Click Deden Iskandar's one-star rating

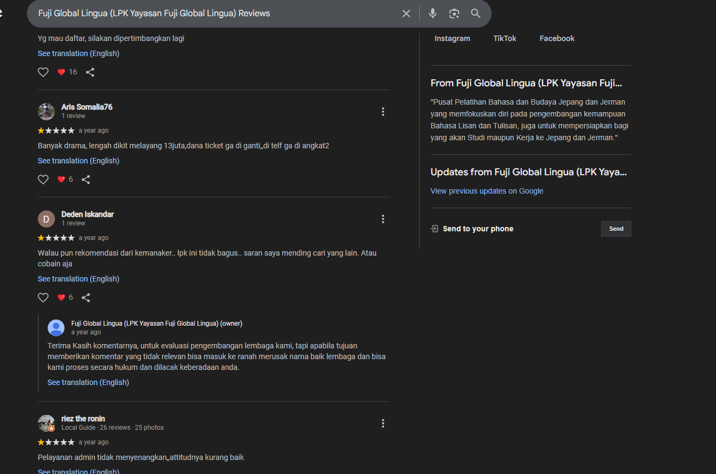(x=56, y=238)
